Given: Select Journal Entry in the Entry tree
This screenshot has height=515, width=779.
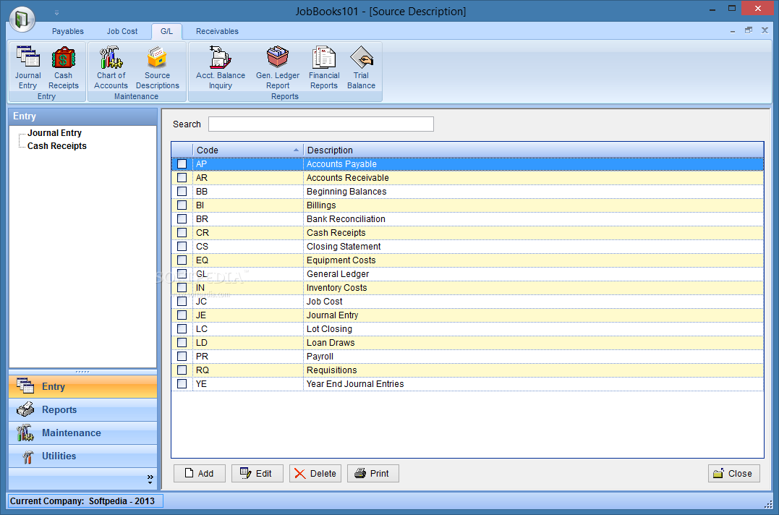Looking at the screenshot, I should [55, 133].
